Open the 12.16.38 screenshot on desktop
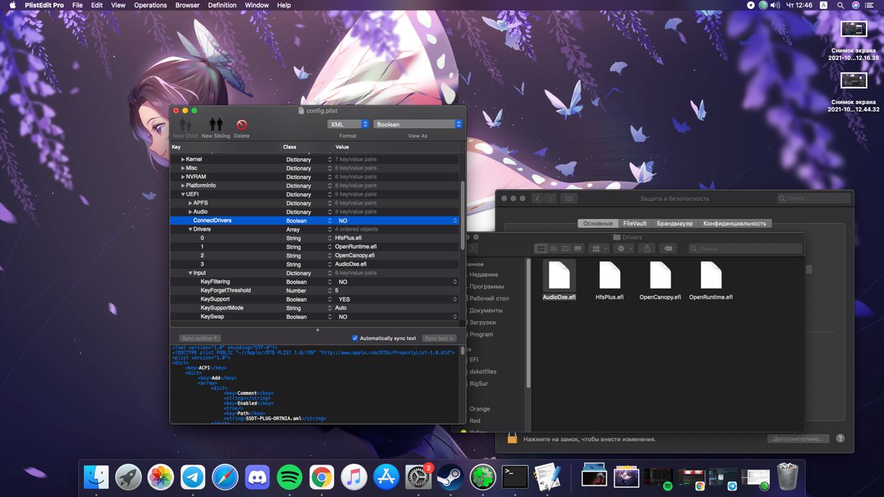Viewport: 884px width, 497px height. (854, 29)
